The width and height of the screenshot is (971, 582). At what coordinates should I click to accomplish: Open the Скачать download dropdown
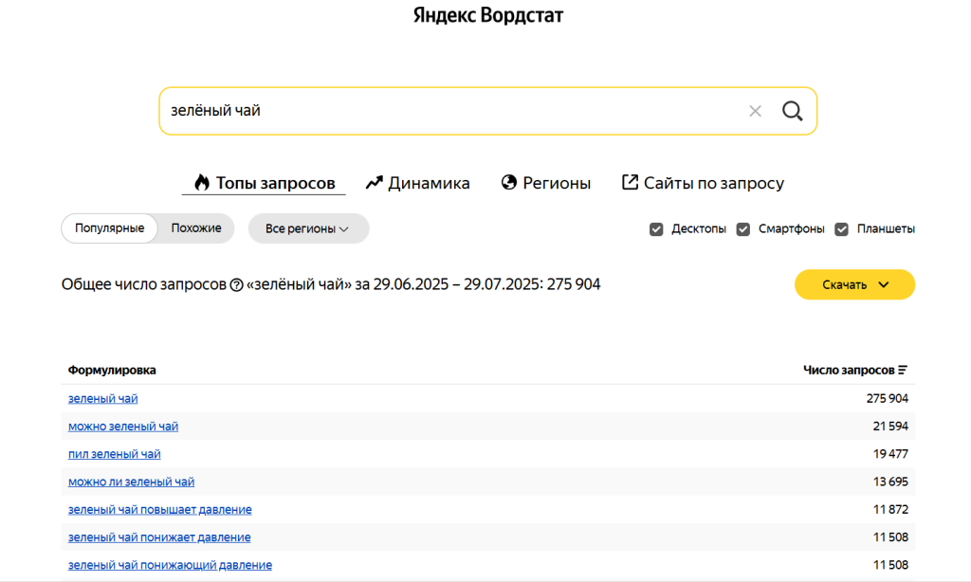(854, 284)
